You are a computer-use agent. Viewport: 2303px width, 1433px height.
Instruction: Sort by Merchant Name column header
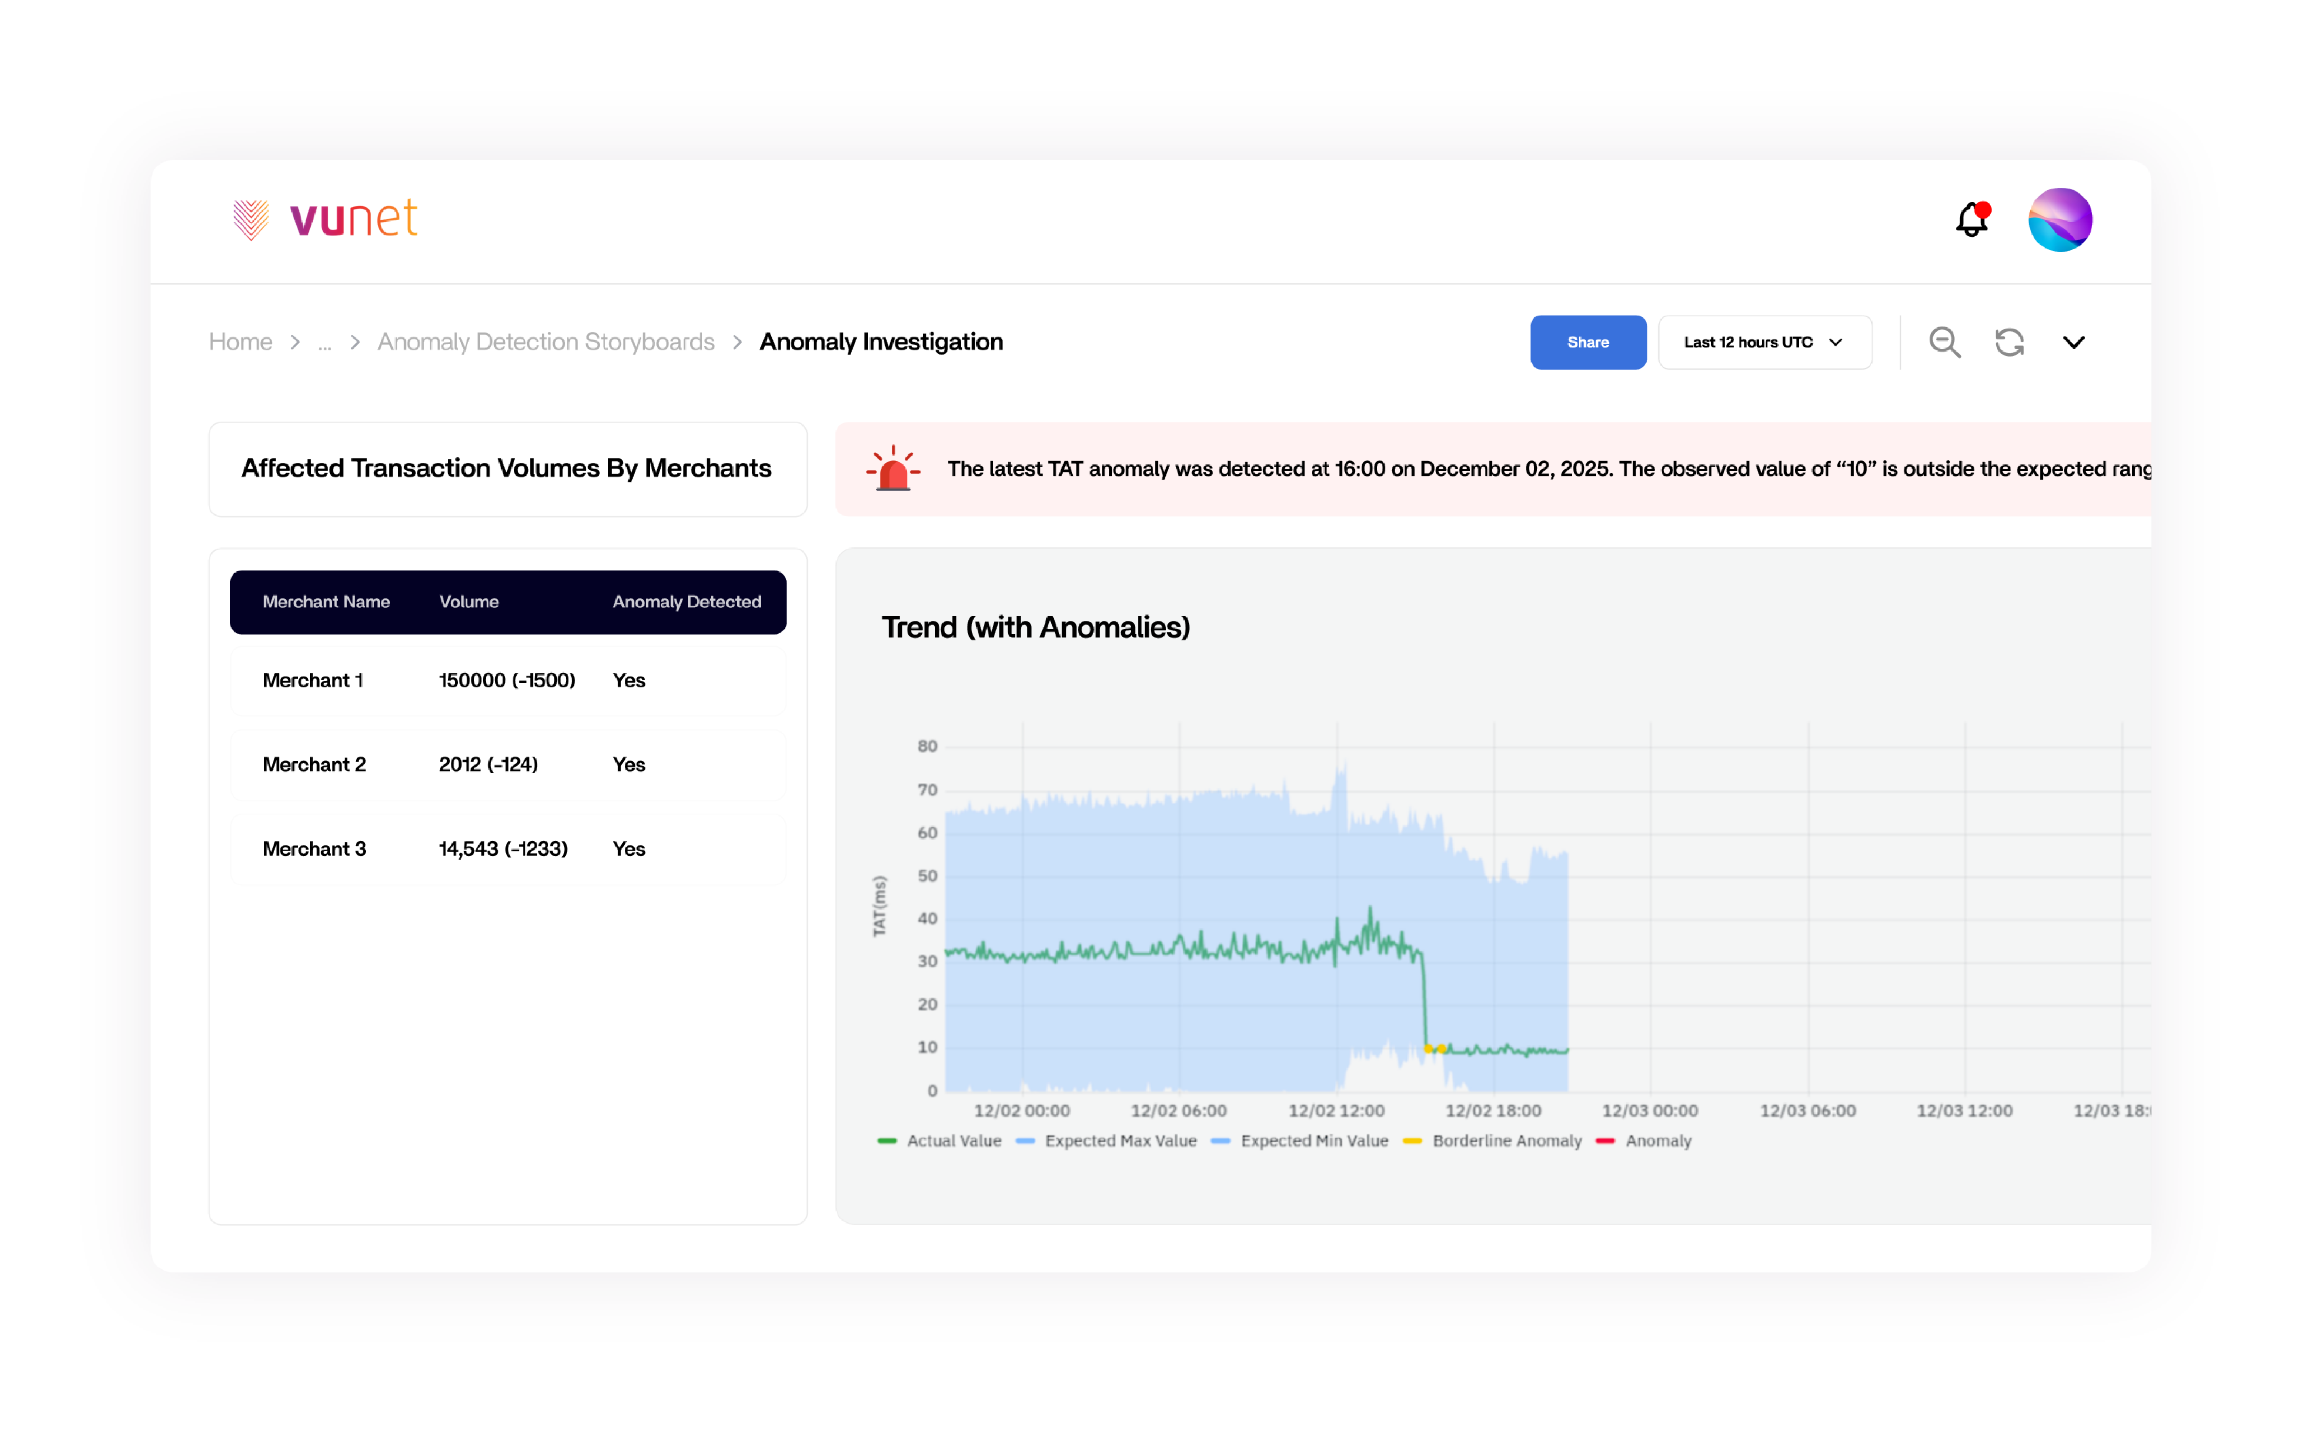[x=326, y=602]
